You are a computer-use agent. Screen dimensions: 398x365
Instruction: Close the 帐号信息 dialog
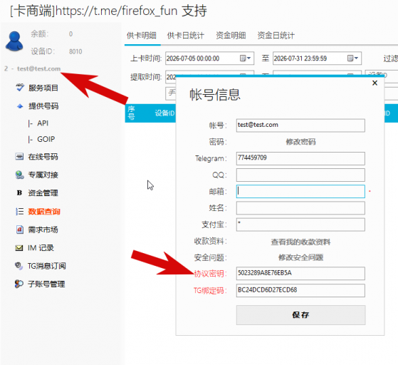point(375,83)
